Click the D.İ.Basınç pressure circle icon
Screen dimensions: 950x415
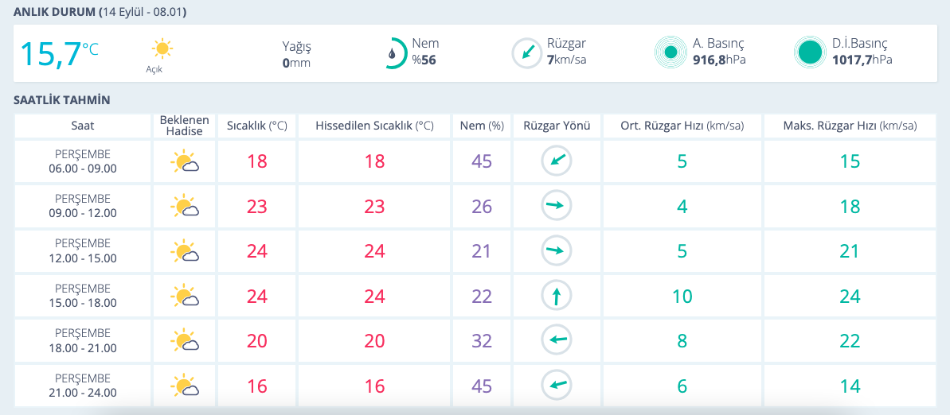(x=810, y=53)
